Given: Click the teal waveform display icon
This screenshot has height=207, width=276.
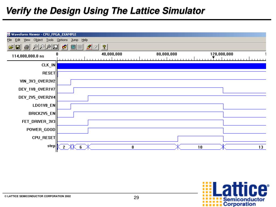Looking at the screenshot, I should click(x=73, y=47).
